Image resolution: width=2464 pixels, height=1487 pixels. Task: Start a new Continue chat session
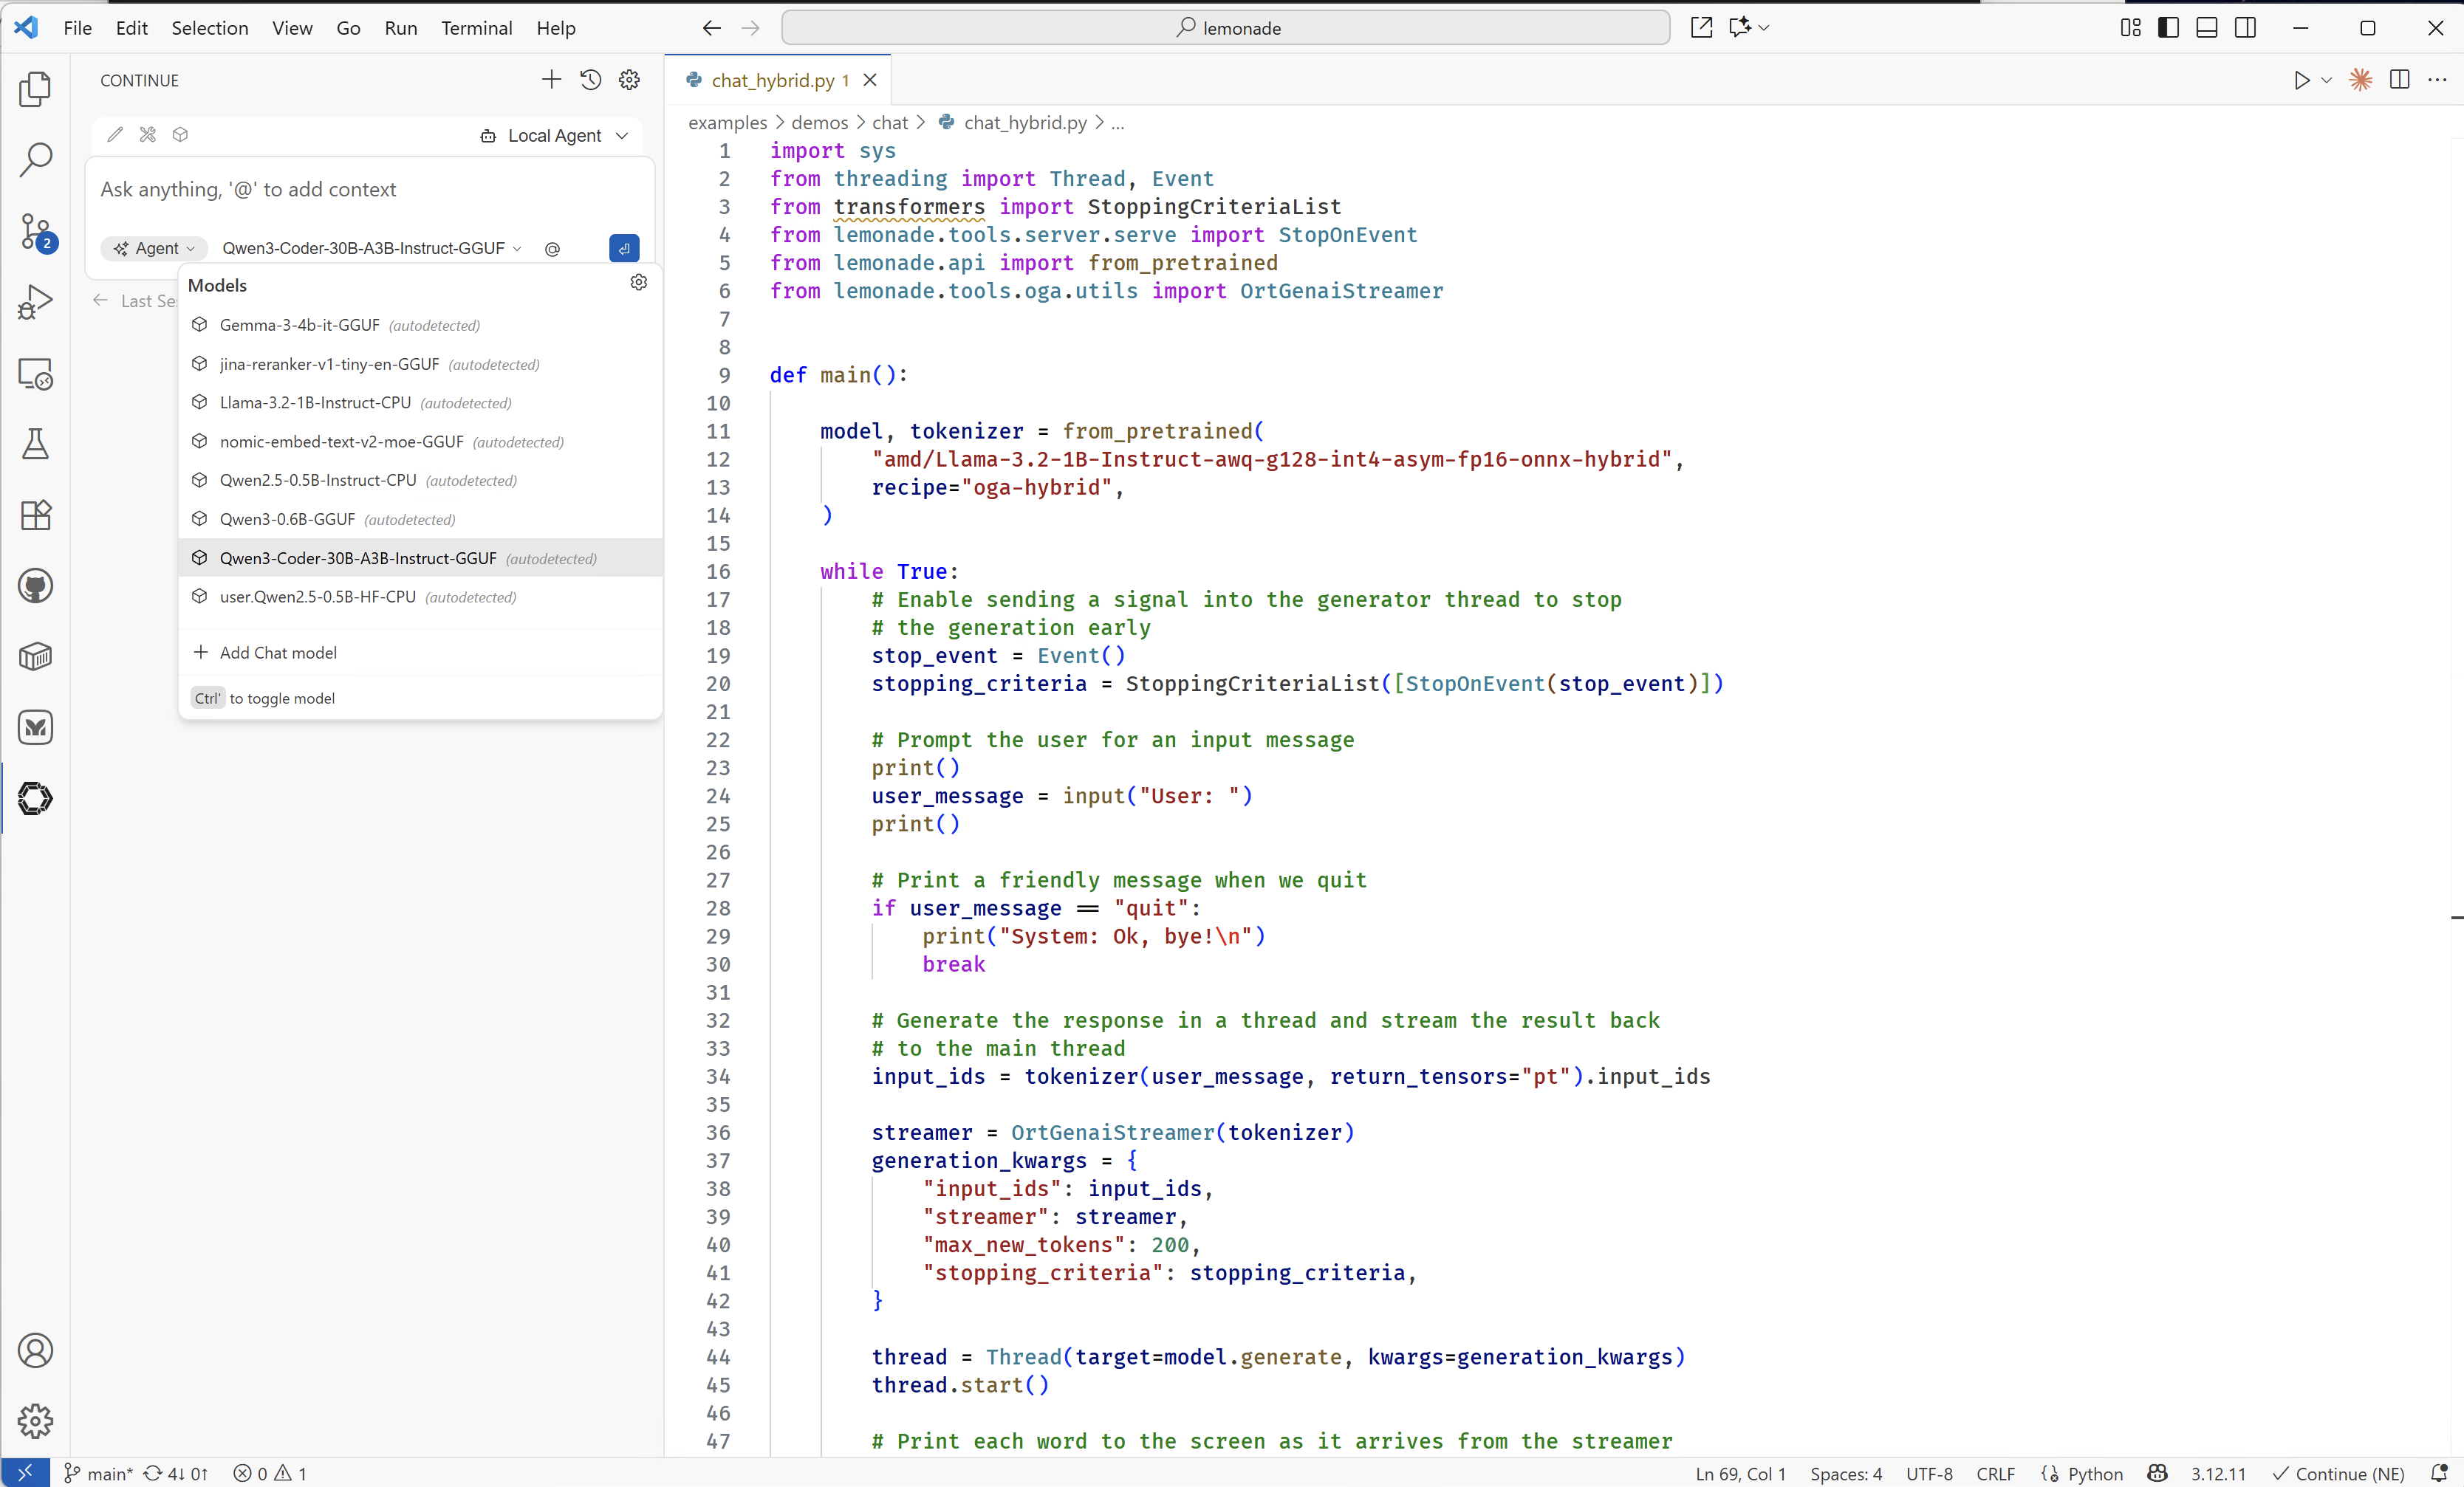point(551,80)
